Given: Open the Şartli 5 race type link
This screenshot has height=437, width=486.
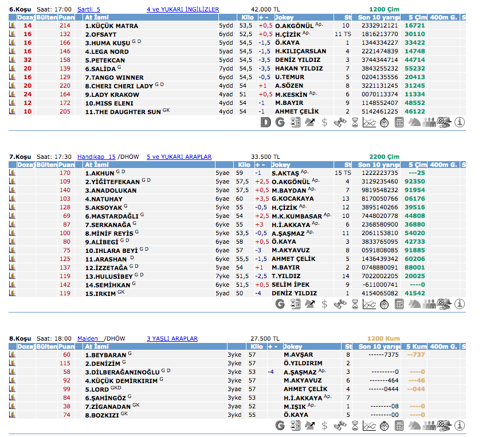Looking at the screenshot, I should click(x=88, y=10).
